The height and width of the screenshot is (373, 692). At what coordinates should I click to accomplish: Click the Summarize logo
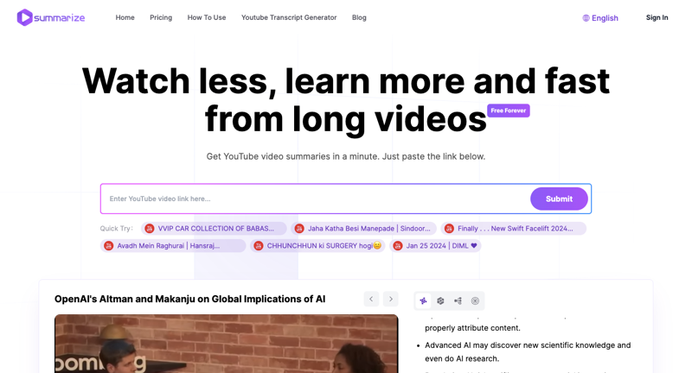(x=51, y=17)
